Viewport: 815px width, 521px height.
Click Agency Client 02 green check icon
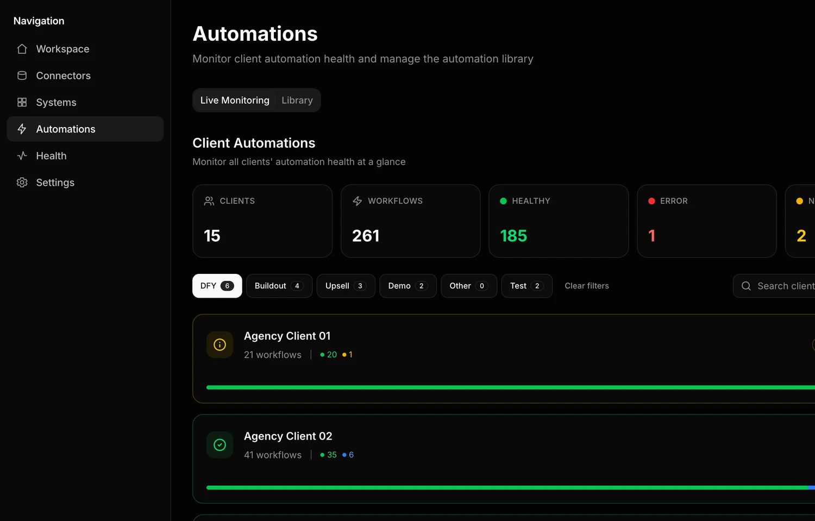click(220, 445)
